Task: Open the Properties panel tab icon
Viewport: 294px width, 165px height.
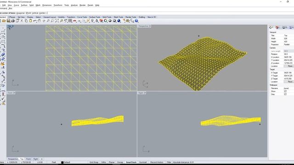Action: pyautogui.click(x=271, y=27)
